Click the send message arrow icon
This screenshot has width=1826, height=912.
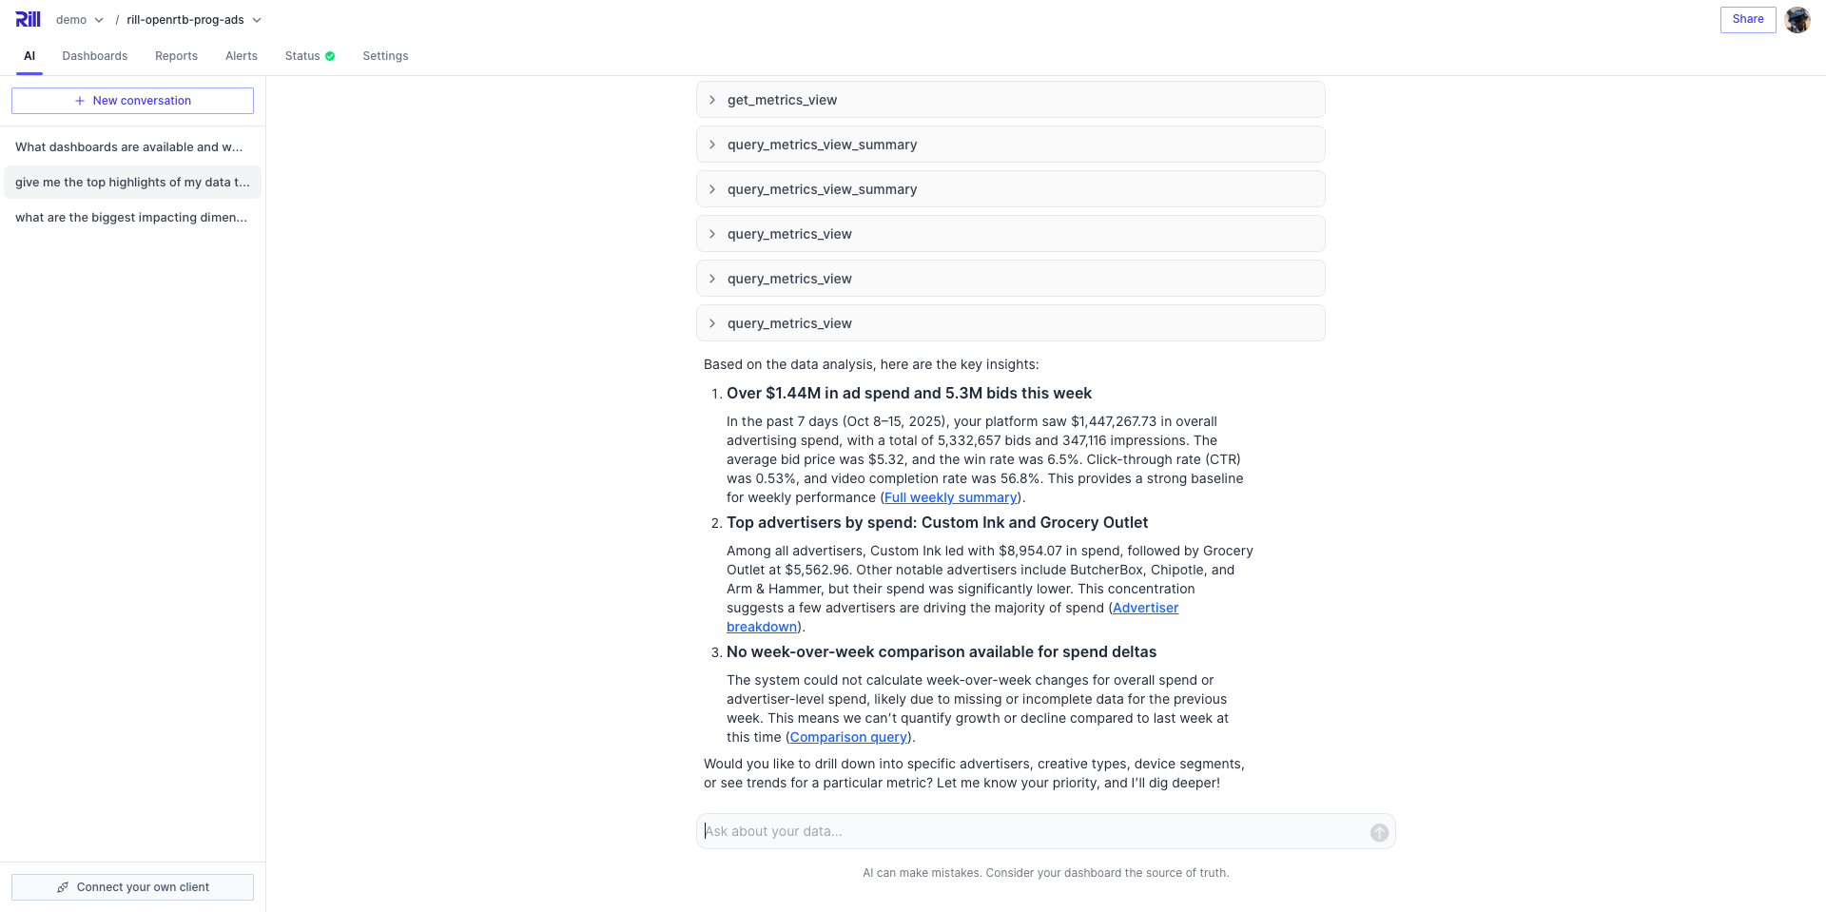point(1379,832)
